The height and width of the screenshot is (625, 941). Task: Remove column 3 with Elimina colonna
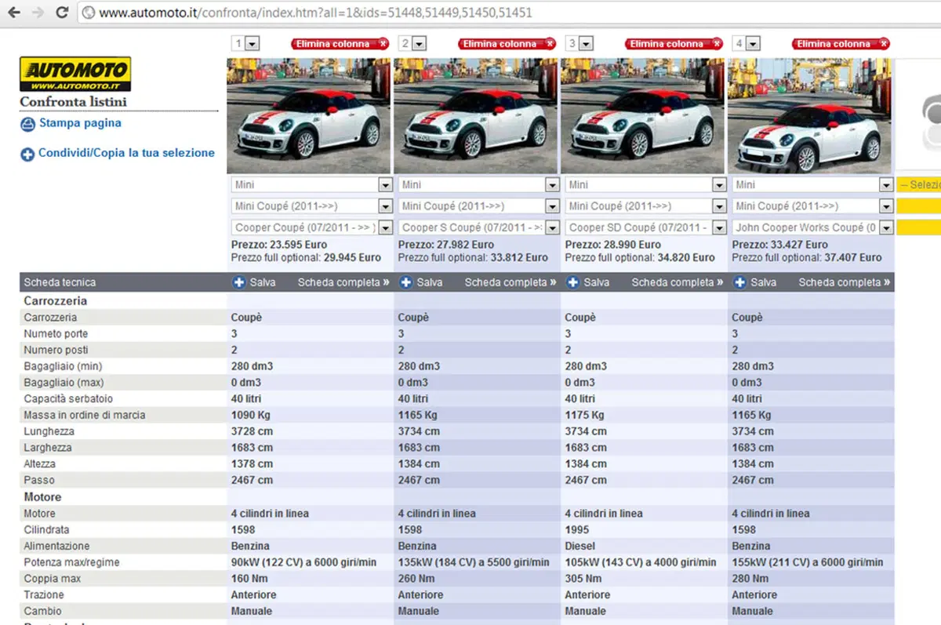click(674, 44)
